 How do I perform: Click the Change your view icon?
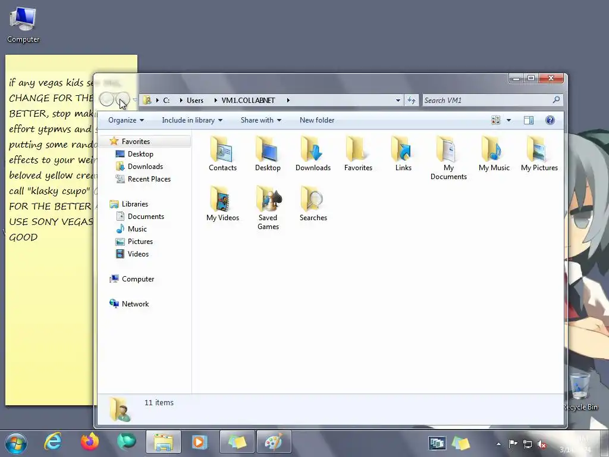coord(495,120)
